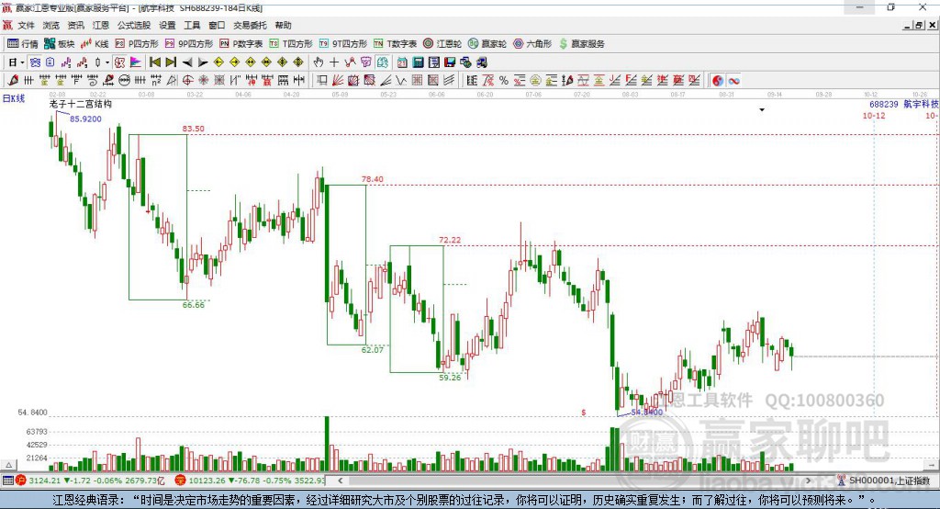
Task: Restore the inner chart window button
Action: point(919,25)
